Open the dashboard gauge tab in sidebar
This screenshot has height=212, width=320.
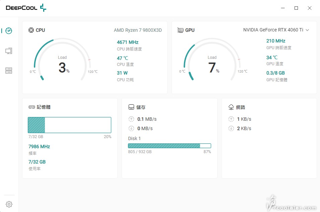click(9, 31)
